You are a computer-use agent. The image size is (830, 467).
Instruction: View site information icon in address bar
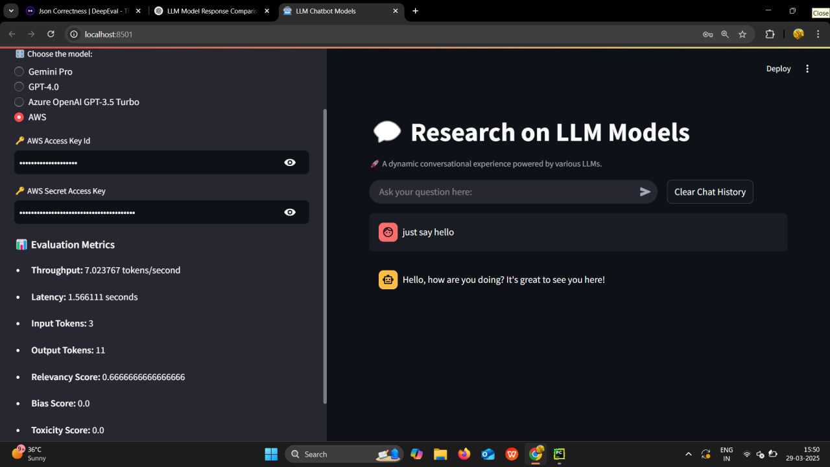point(75,34)
